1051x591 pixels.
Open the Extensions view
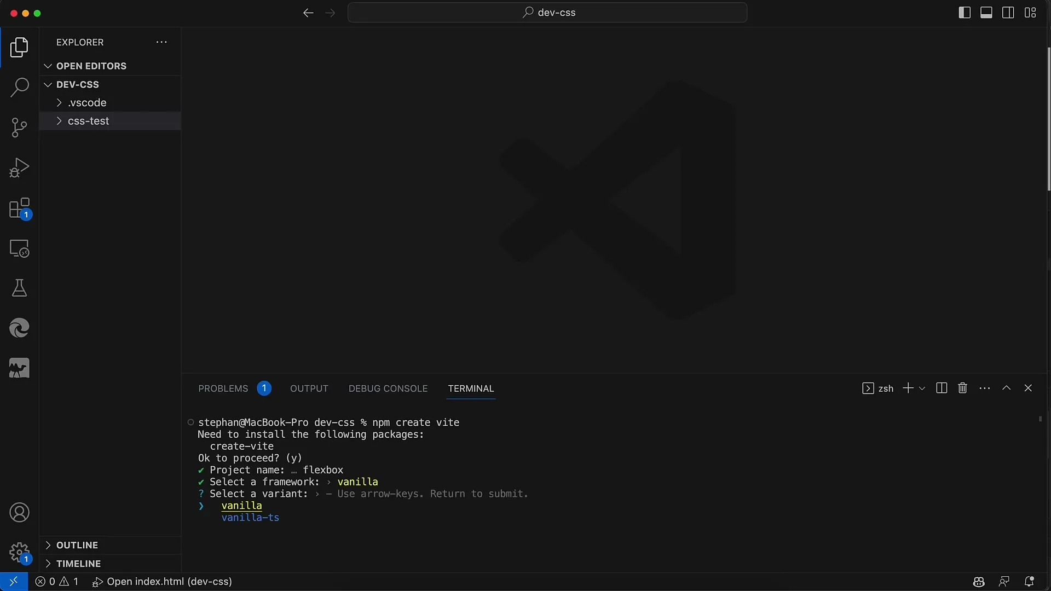point(19,208)
